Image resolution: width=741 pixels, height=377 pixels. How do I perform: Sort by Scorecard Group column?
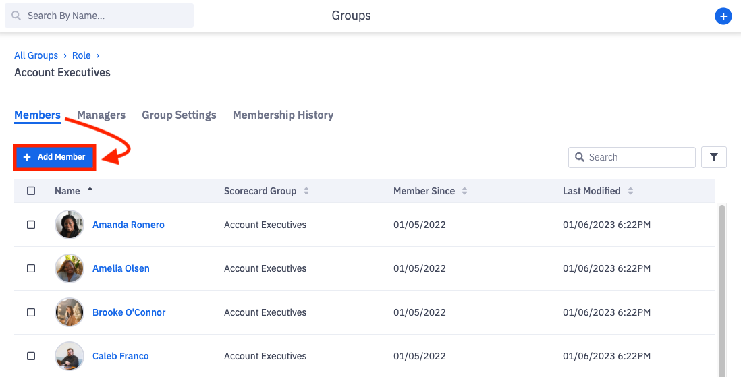(x=306, y=191)
